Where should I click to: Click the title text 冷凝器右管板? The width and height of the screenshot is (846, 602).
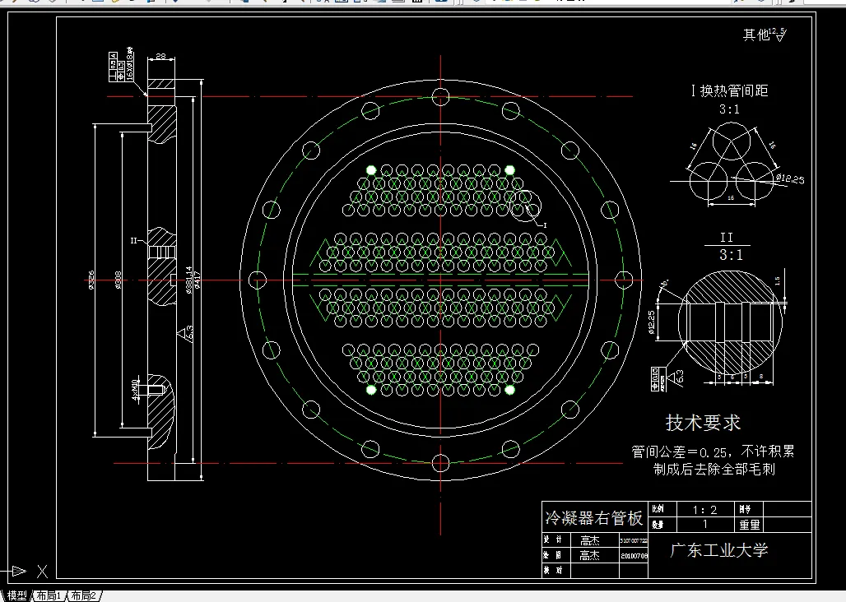593,518
